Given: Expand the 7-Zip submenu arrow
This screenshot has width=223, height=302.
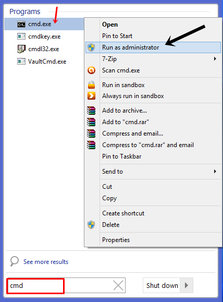Looking at the screenshot, I should coord(215,59).
